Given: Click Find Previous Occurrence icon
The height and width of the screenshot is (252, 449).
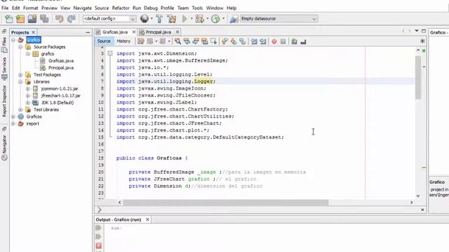Looking at the screenshot, I should [187, 41].
